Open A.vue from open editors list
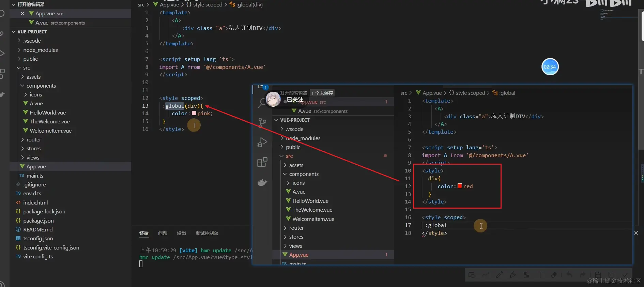The width and height of the screenshot is (644, 287). [70, 22]
